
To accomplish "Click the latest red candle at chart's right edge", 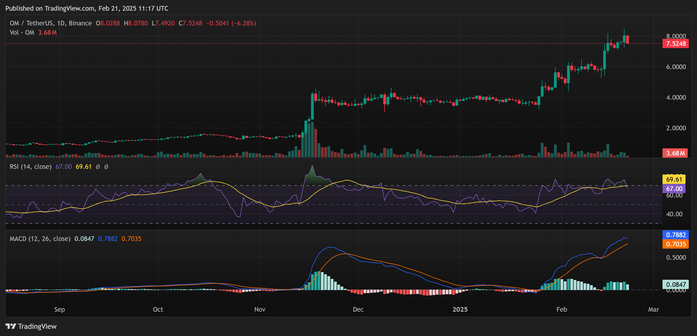I will [628, 39].
